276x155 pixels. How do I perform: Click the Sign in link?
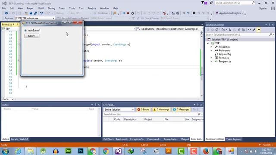(263, 9)
